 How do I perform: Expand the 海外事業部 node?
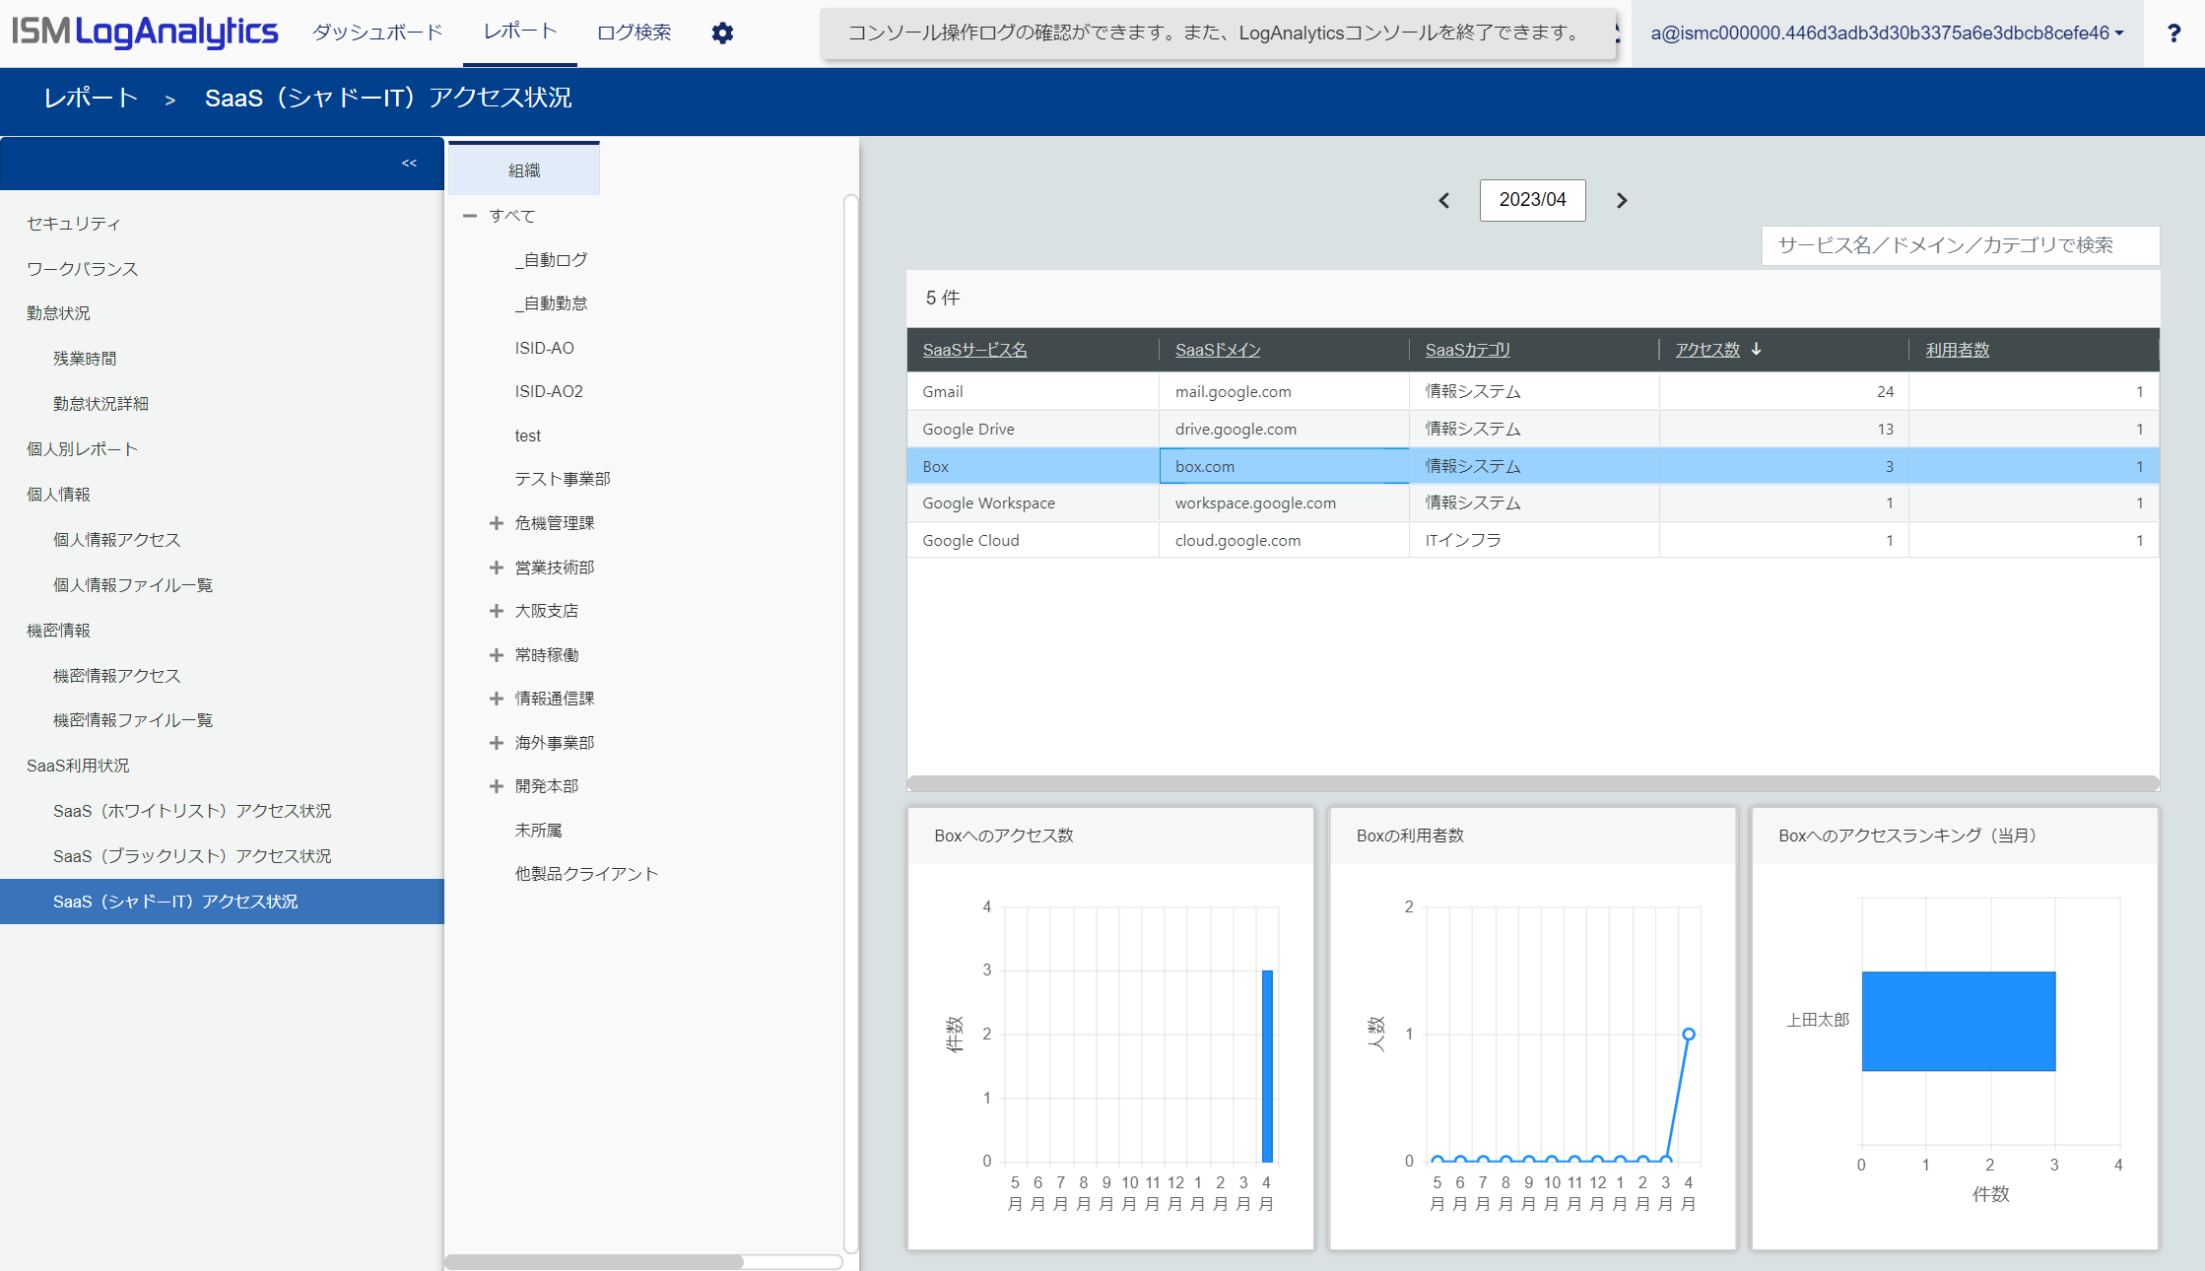tap(497, 743)
